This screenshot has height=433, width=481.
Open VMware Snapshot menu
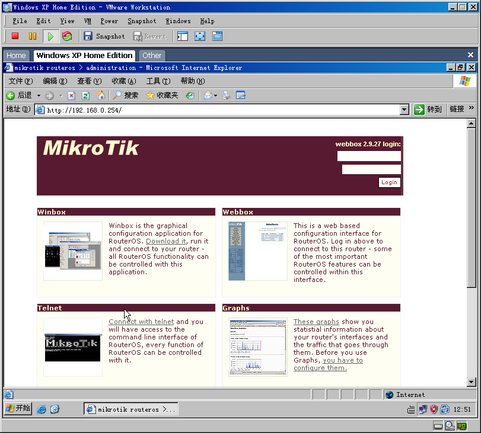tap(142, 21)
